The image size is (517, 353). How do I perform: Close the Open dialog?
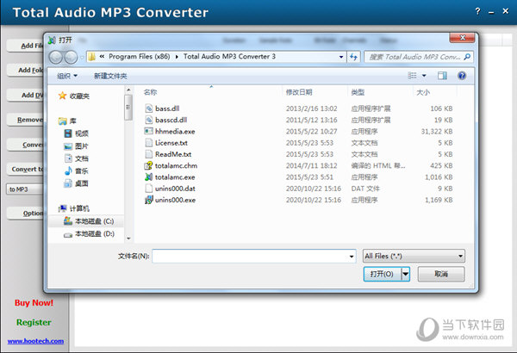(x=462, y=38)
